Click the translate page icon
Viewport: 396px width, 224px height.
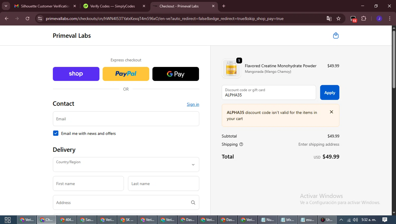(329, 19)
